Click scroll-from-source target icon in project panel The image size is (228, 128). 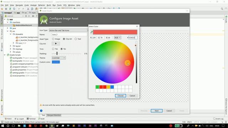[x=26, y=16]
